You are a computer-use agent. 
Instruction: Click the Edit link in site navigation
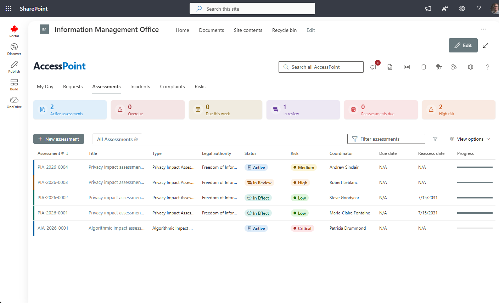point(311,30)
